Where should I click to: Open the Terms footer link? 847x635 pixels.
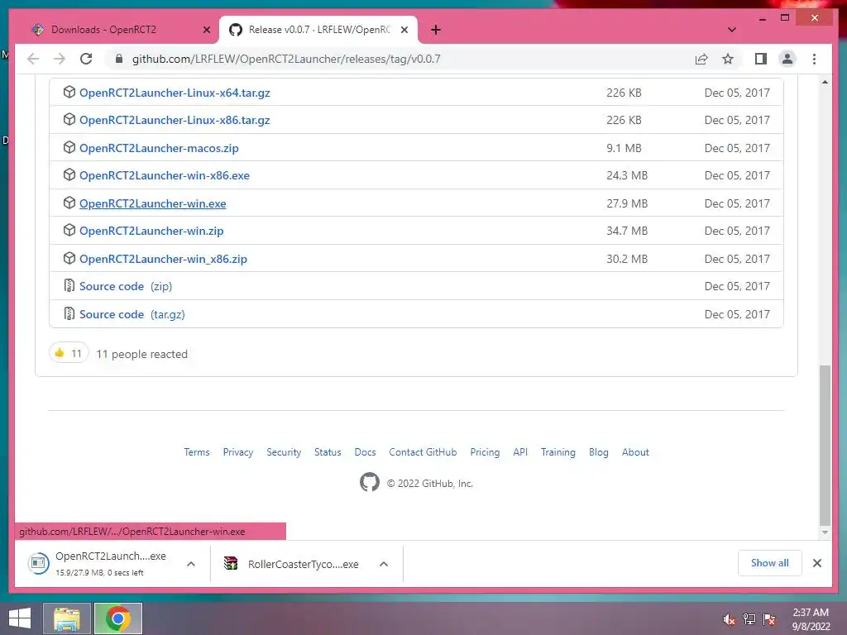point(197,452)
